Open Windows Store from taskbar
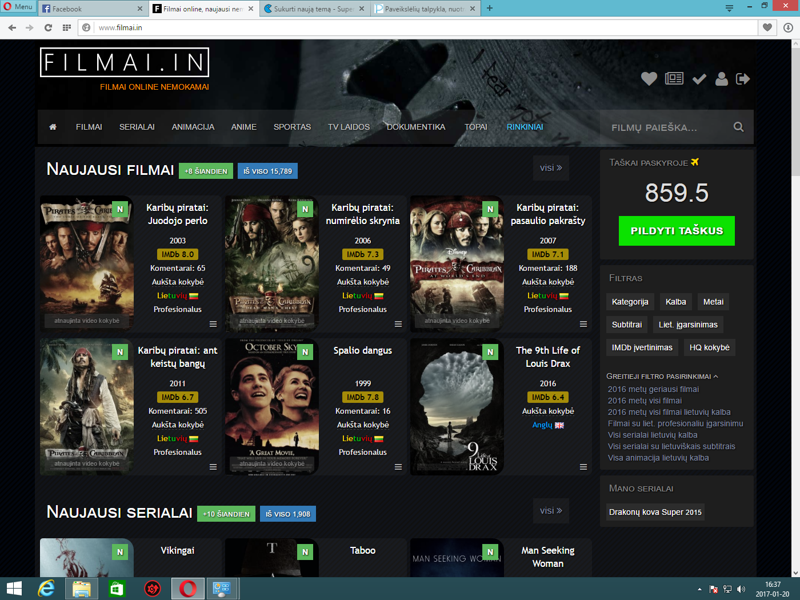Viewport: 800px width, 600px height. coord(117,589)
